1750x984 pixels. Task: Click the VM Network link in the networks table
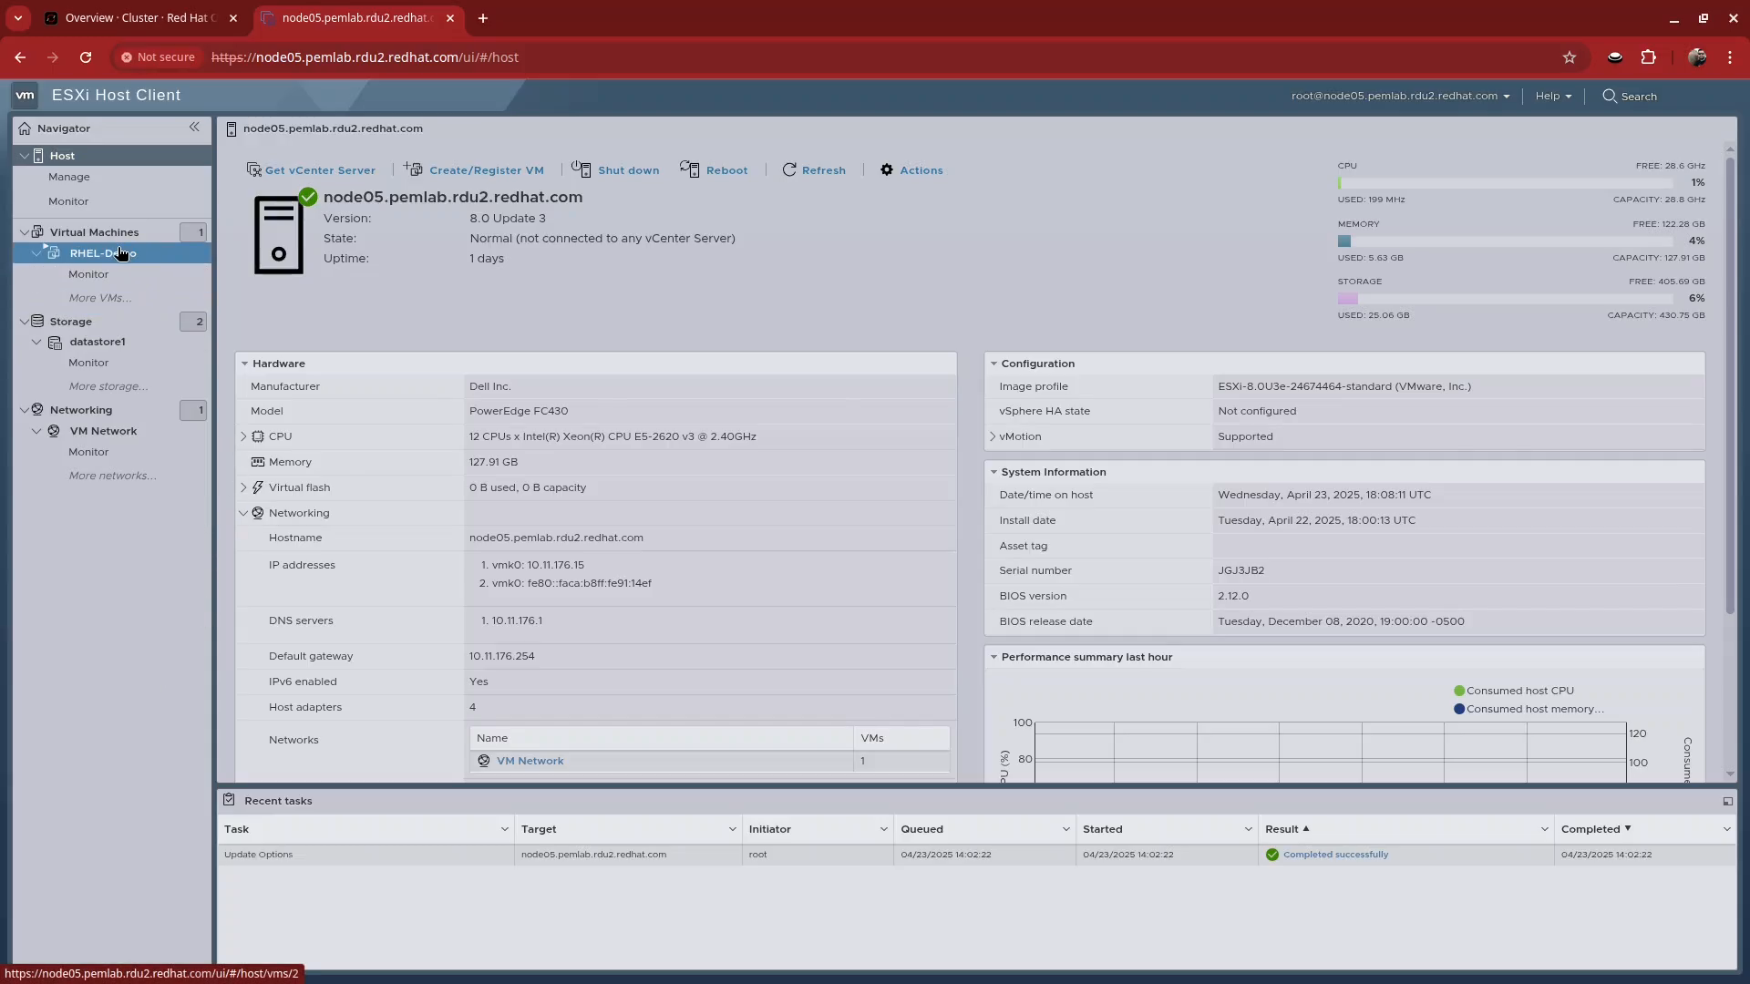tap(531, 761)
